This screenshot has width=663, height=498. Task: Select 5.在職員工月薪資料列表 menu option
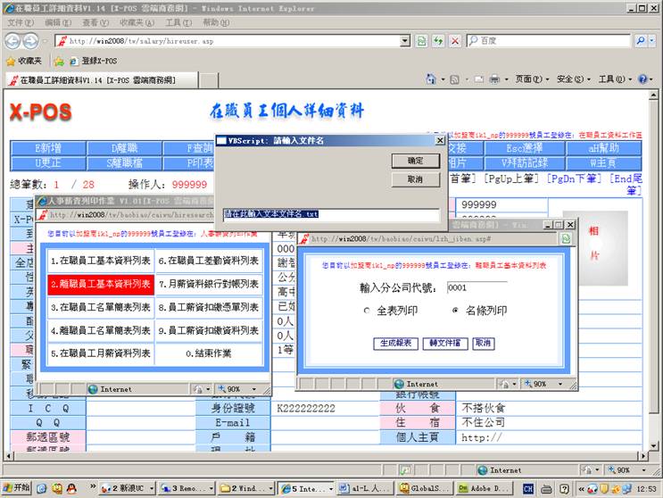pyautogui.click(x=100, y=353)
